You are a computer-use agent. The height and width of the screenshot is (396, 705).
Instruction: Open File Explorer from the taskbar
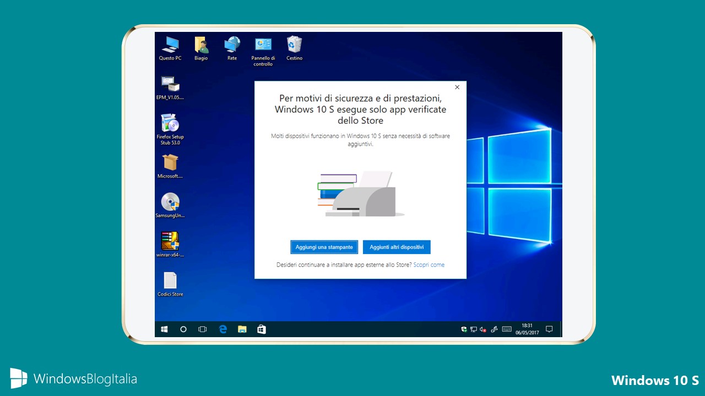pyautogui.click(x=242, y=329)
